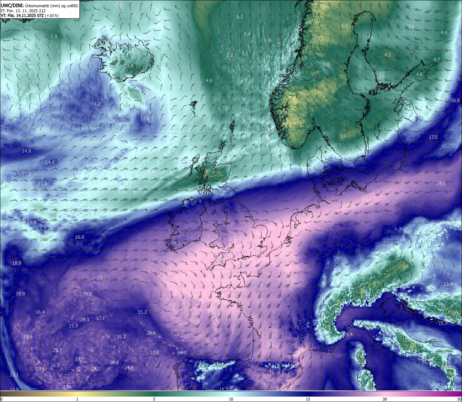Click the precipitable water color scale bar
This screenshot has height=402, width=462.
(x=231, y=393)
